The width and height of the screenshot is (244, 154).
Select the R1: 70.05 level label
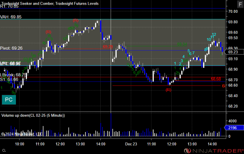tap(9, 6)
